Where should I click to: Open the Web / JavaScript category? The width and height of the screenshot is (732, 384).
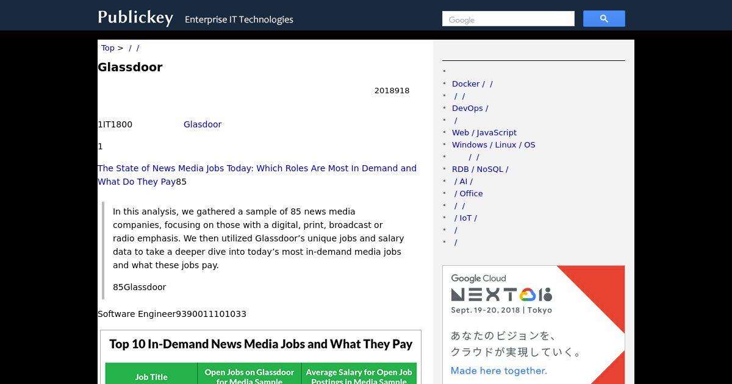(484, 132)
